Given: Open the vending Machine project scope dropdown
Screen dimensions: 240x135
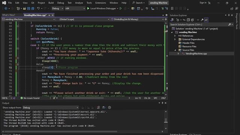Looking at the screenshot, I should (28, 19).
